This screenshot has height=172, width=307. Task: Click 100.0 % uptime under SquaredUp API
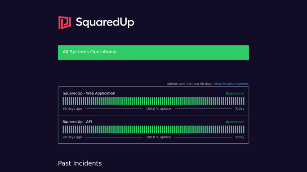(159, 138)
